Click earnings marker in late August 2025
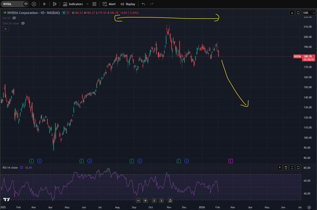The width and height of the screenshot is (317, 210). (x=132, y=160)
